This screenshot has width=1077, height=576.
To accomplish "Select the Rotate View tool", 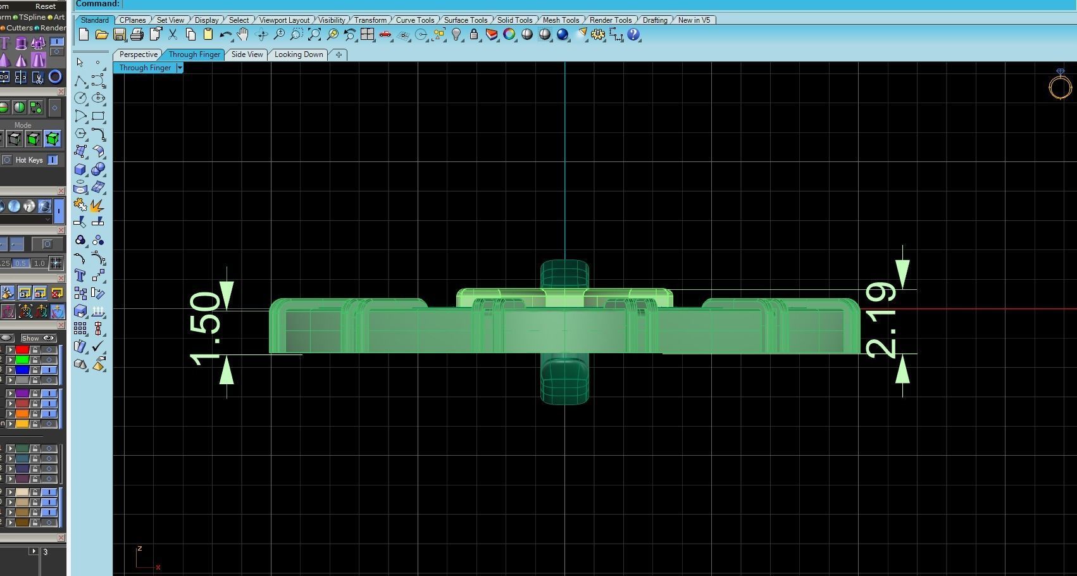I will (261, 35).
